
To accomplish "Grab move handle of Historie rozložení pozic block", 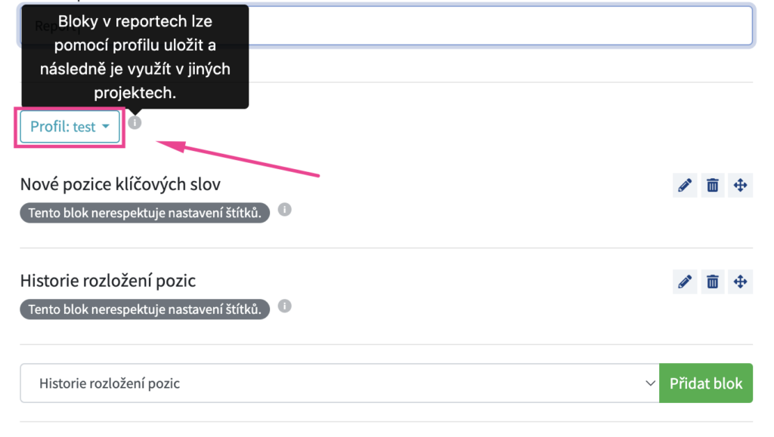I will [740, 282].
